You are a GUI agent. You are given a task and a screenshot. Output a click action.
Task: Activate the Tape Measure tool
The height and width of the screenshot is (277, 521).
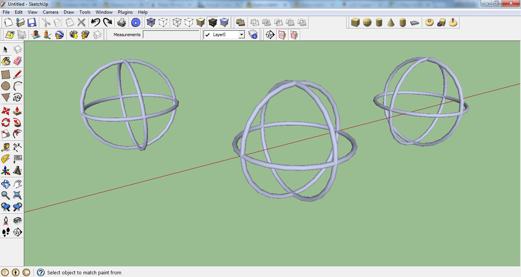coord(6,148)
